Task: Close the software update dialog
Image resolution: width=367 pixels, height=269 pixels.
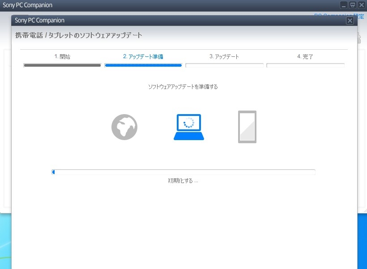Action: point(350,21)
